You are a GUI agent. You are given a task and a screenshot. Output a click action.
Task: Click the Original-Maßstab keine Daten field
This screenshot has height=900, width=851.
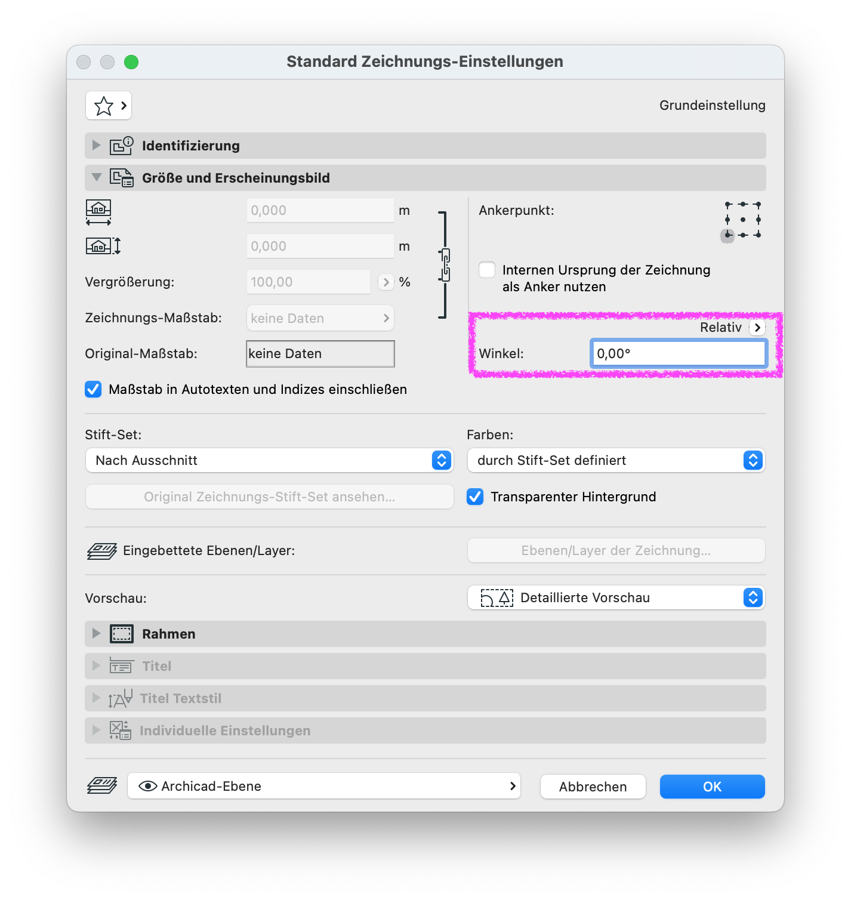click(x=320, y=353)
